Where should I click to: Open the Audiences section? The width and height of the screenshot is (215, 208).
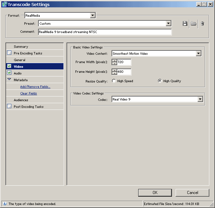tap(35, 100)
